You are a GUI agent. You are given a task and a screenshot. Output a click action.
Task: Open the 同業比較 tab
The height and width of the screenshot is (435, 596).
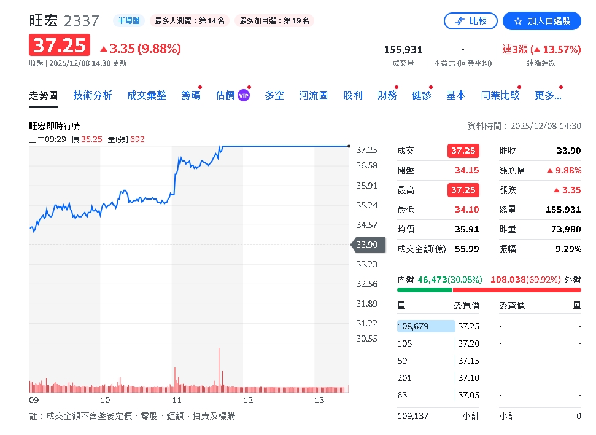click(x=500, y=95)
